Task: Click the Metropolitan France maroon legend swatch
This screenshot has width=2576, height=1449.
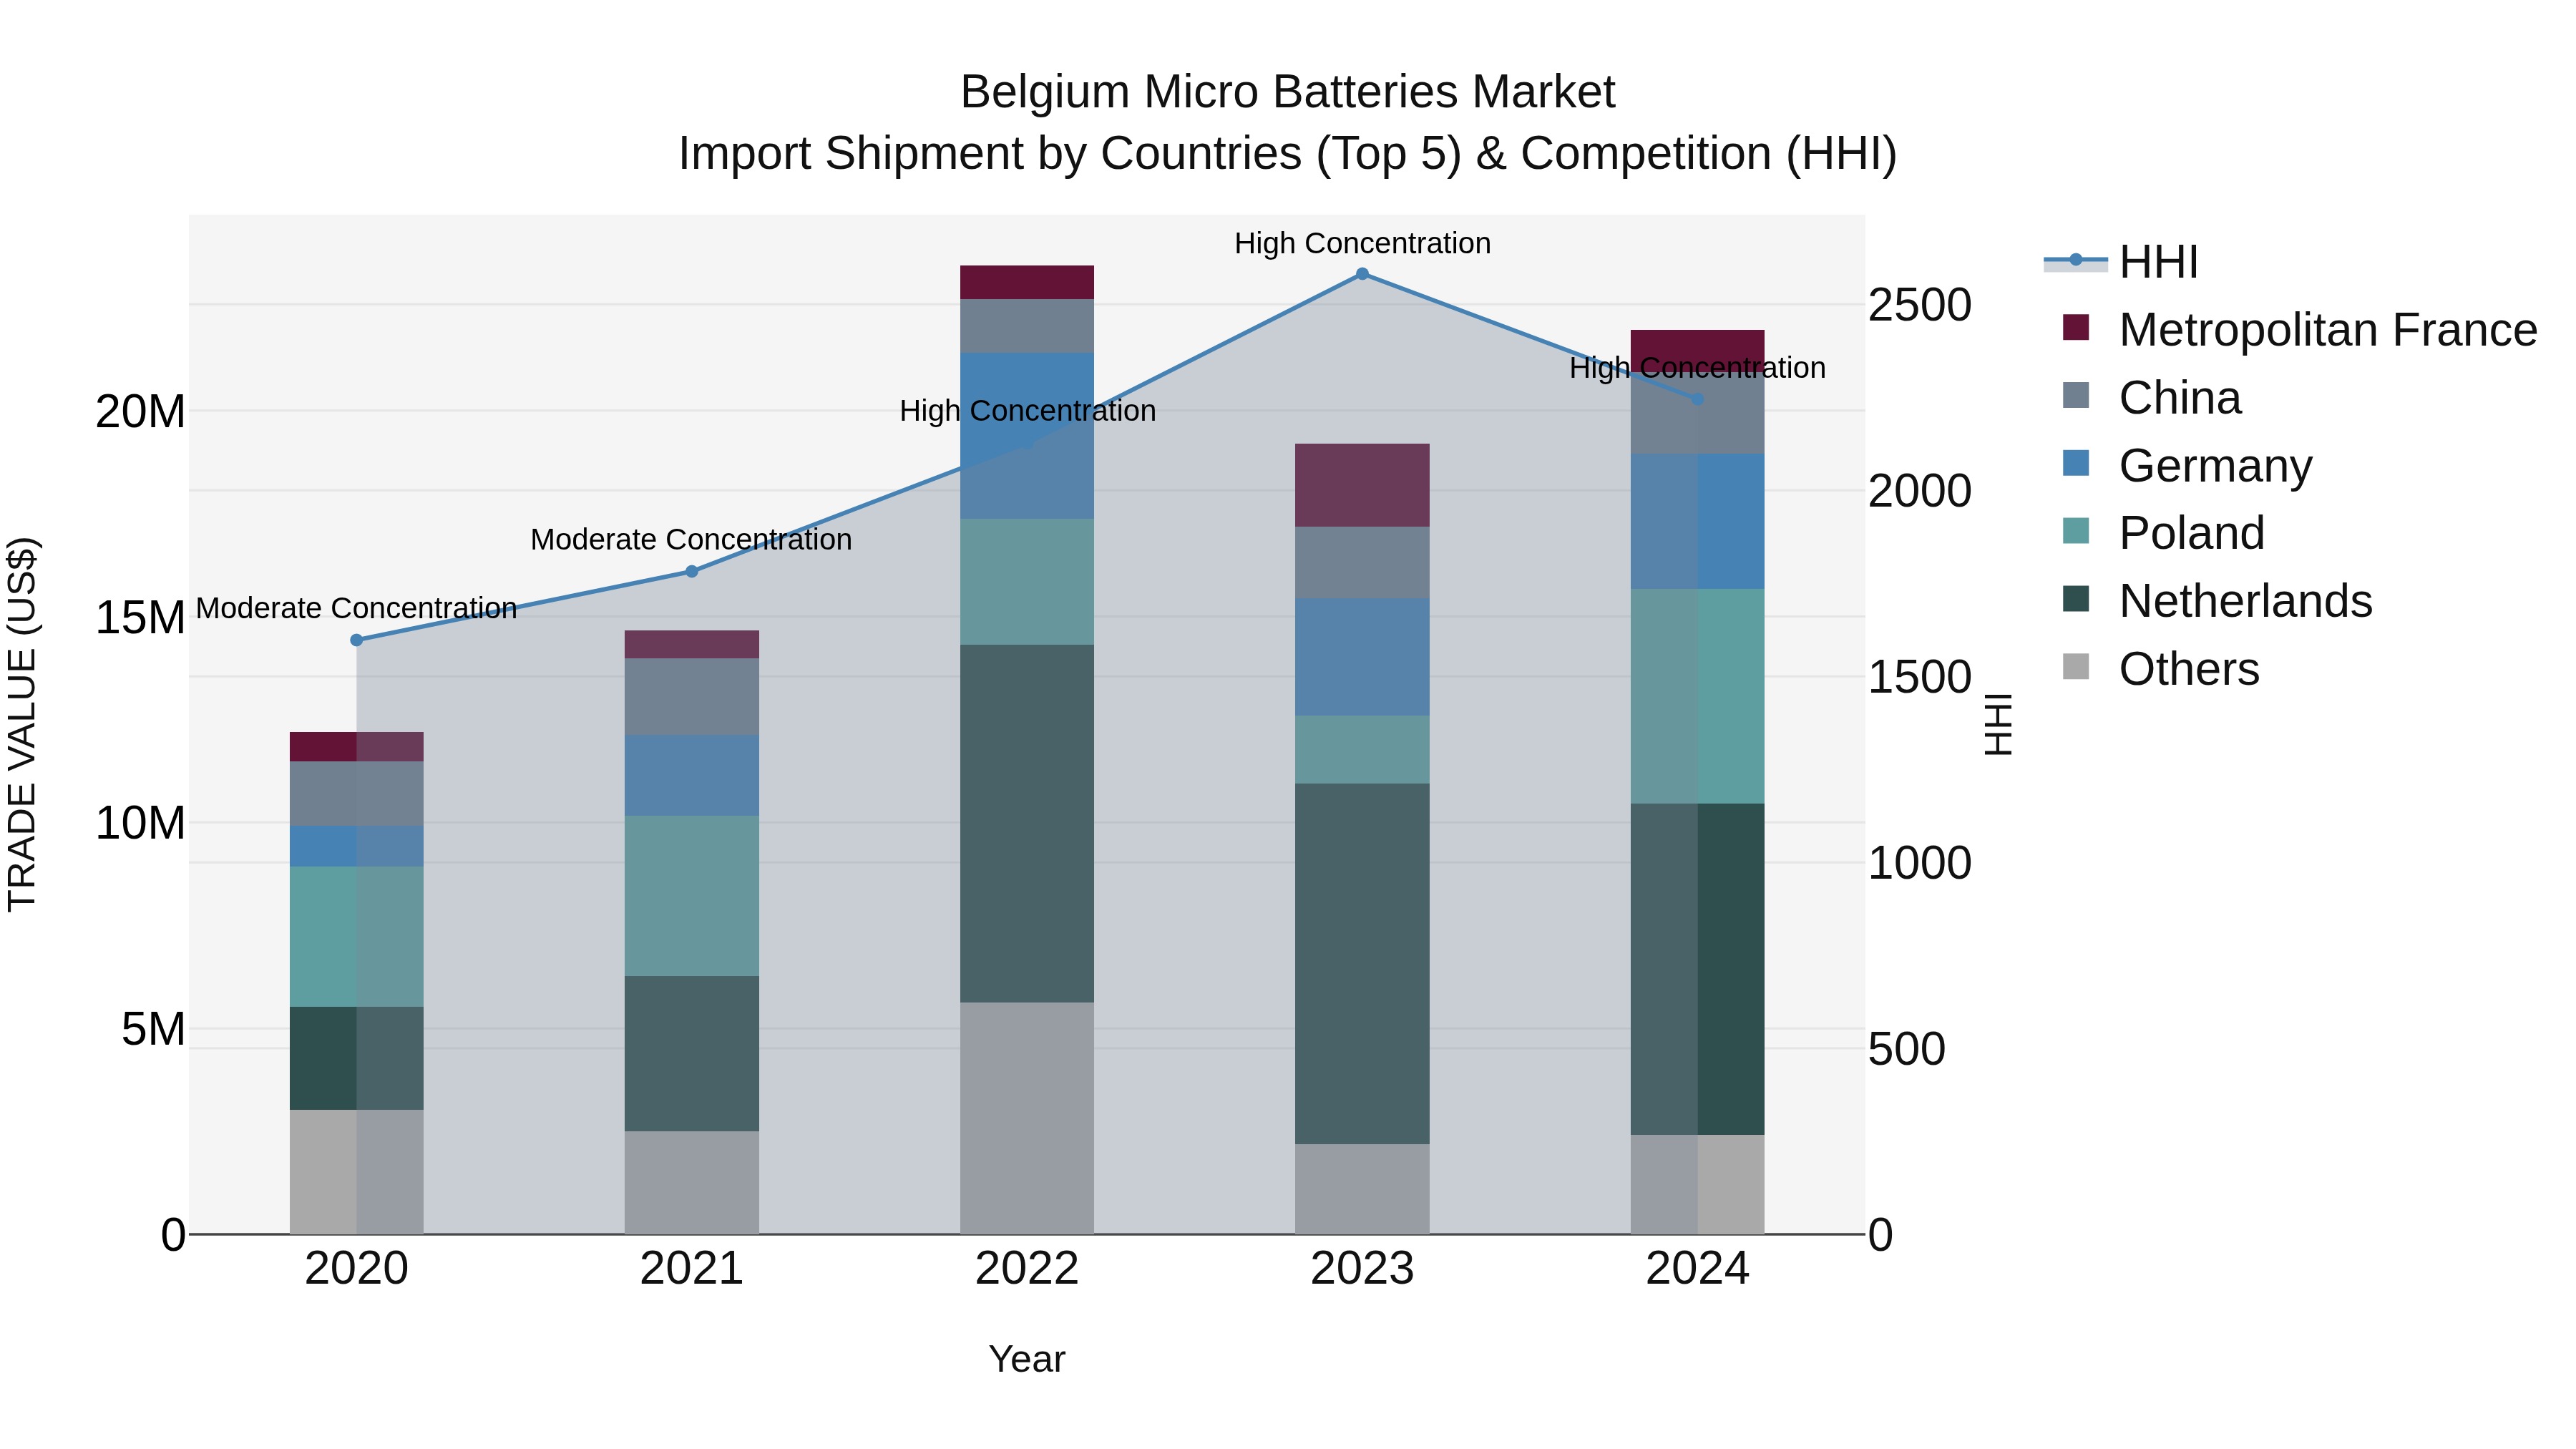Action: coord(2076,328)
